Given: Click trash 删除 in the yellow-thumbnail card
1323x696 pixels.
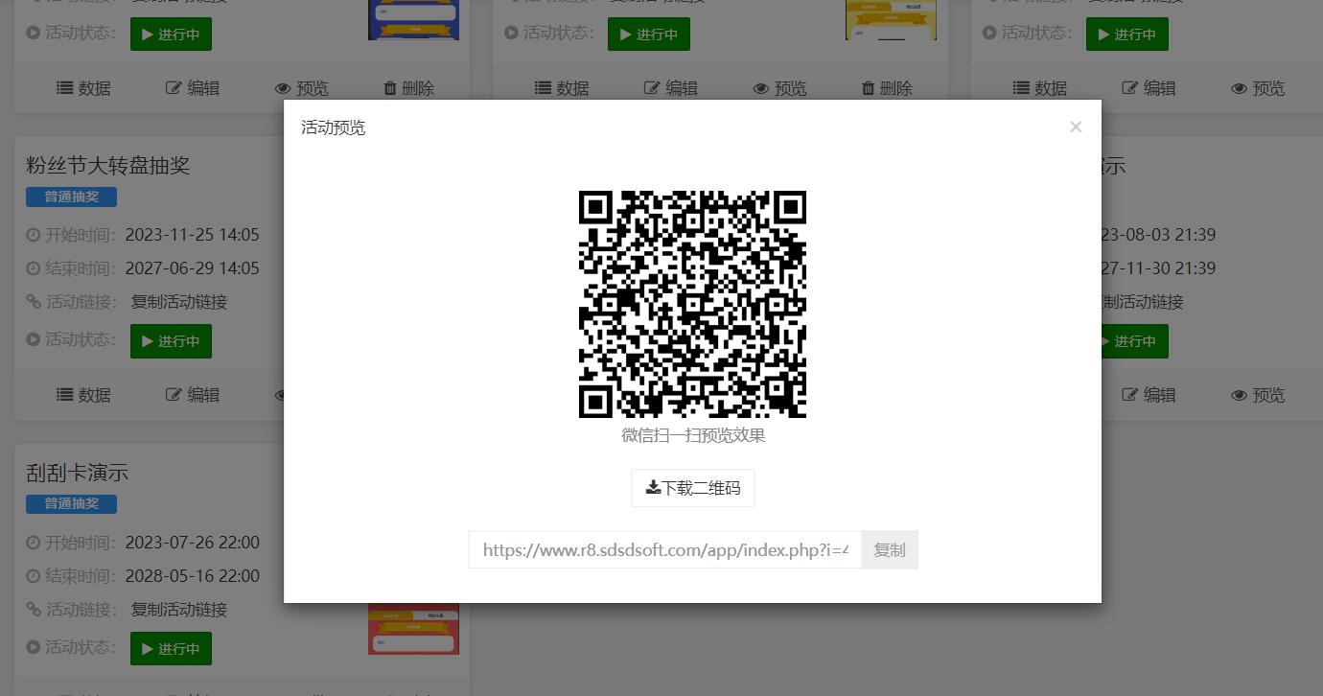Looking at the screenshot, I should 888,88.
